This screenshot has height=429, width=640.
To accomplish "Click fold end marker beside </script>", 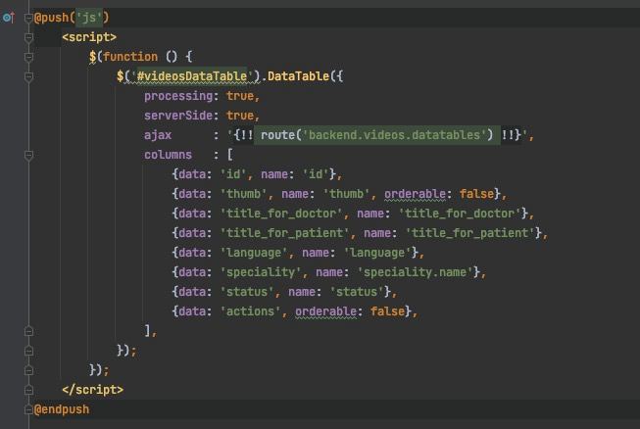I will click(x=28, y=390).
